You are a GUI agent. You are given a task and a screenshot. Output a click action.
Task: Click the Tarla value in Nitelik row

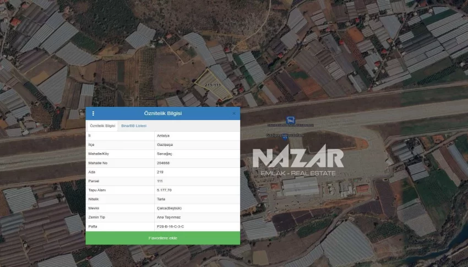[161, 199]
